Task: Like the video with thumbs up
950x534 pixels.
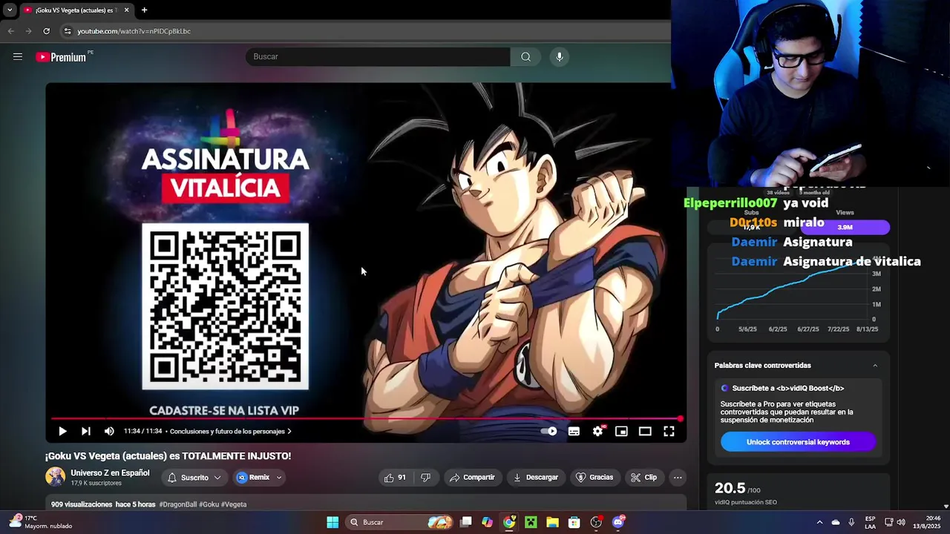Action: click(395, 478)
